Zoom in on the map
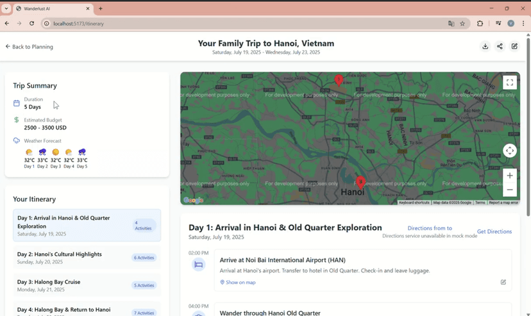The image size is (531, 316). coord(509,176)
